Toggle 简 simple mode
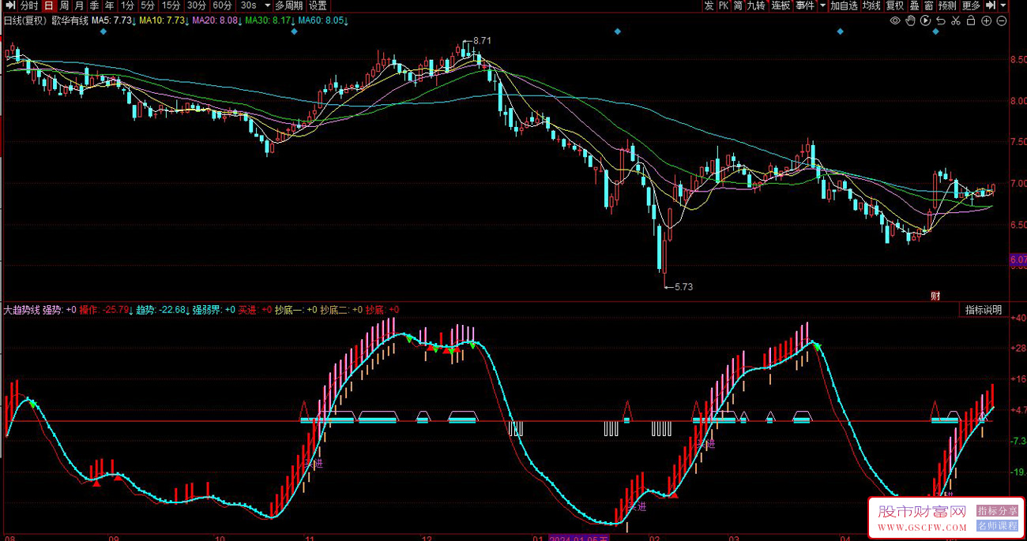This screenshot has width=1027, height=541. pyautogui.click(x=738, y=6)
